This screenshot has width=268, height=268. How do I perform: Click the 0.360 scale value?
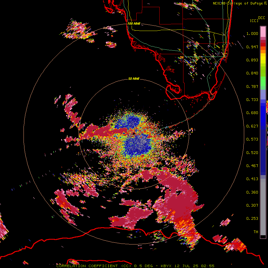(252, 192)
